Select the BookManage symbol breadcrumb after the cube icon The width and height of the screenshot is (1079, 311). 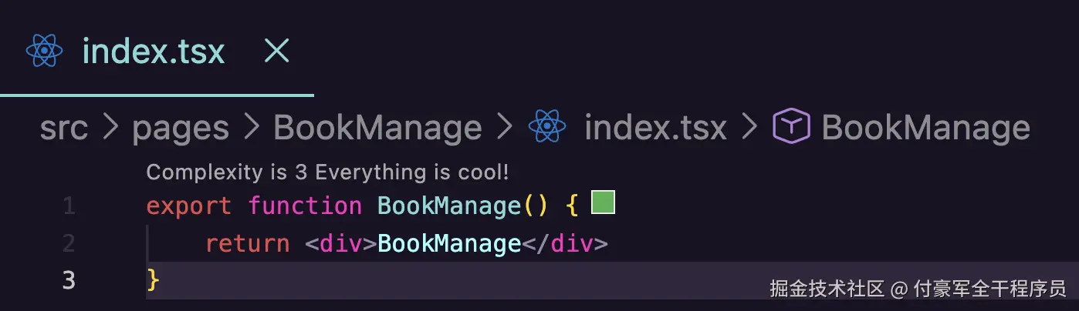coord(925,127)
